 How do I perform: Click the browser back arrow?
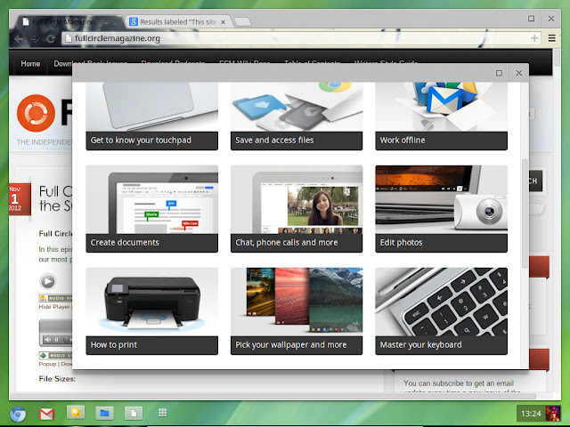point(19,38)
